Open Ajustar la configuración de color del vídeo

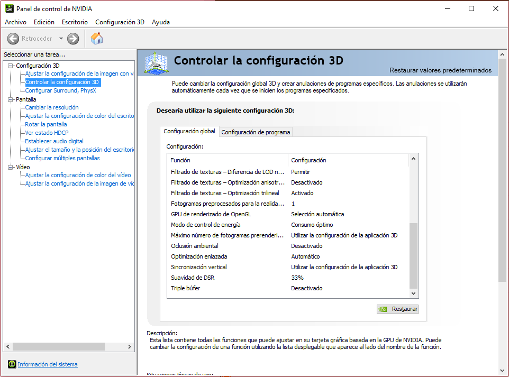click(x=78, y=175)
